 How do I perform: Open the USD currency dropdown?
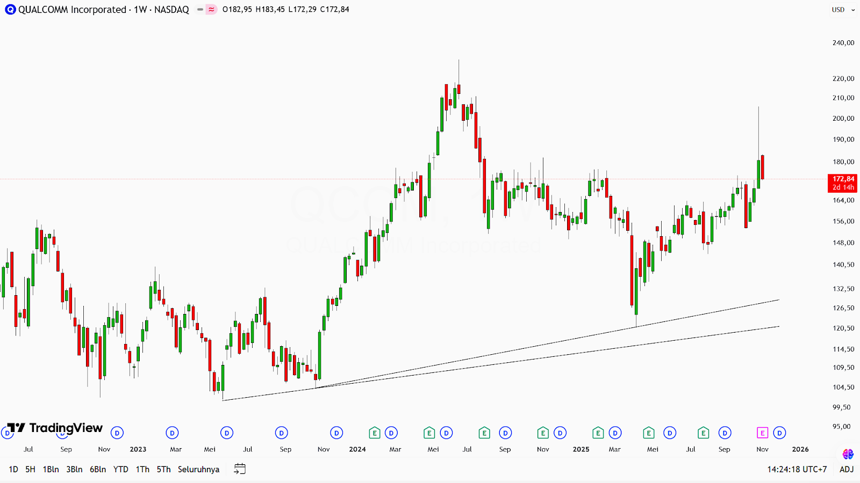click(843, 10)
